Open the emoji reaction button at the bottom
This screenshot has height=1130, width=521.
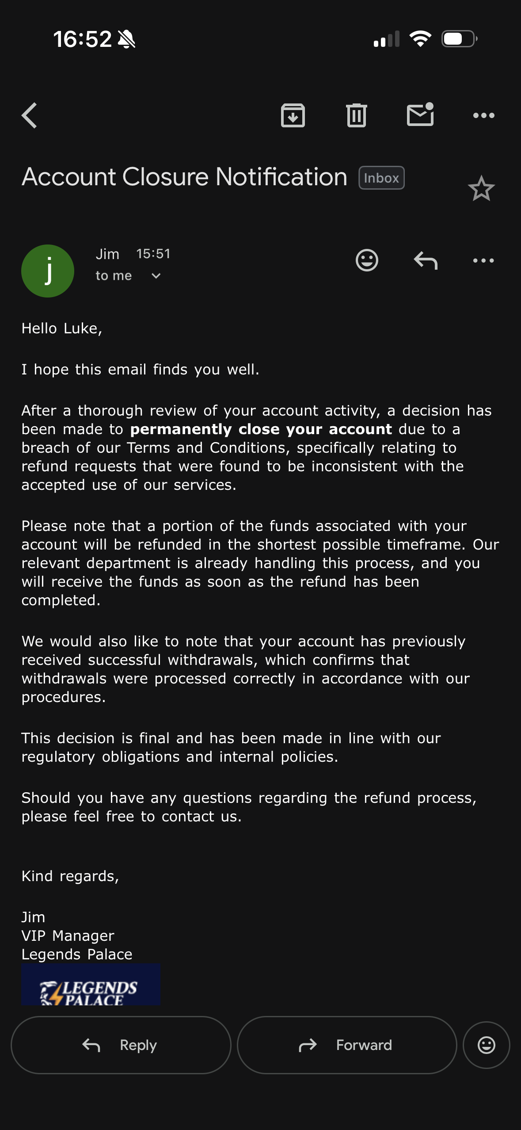coord(487,1045)
